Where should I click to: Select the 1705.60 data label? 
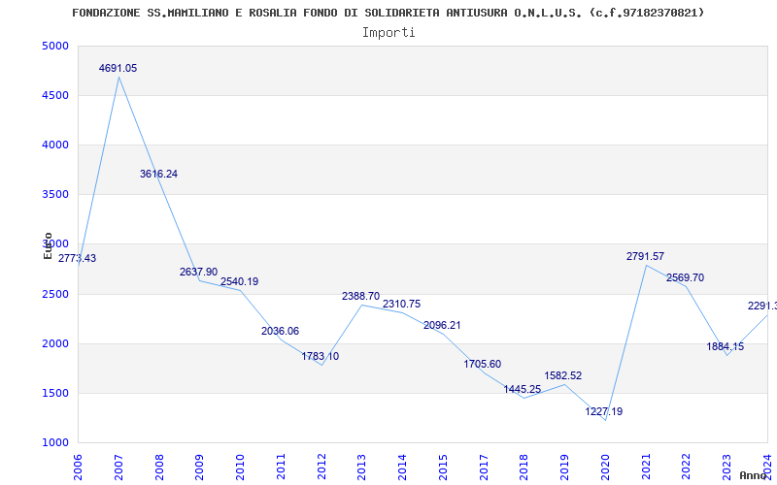click(483, 364)
